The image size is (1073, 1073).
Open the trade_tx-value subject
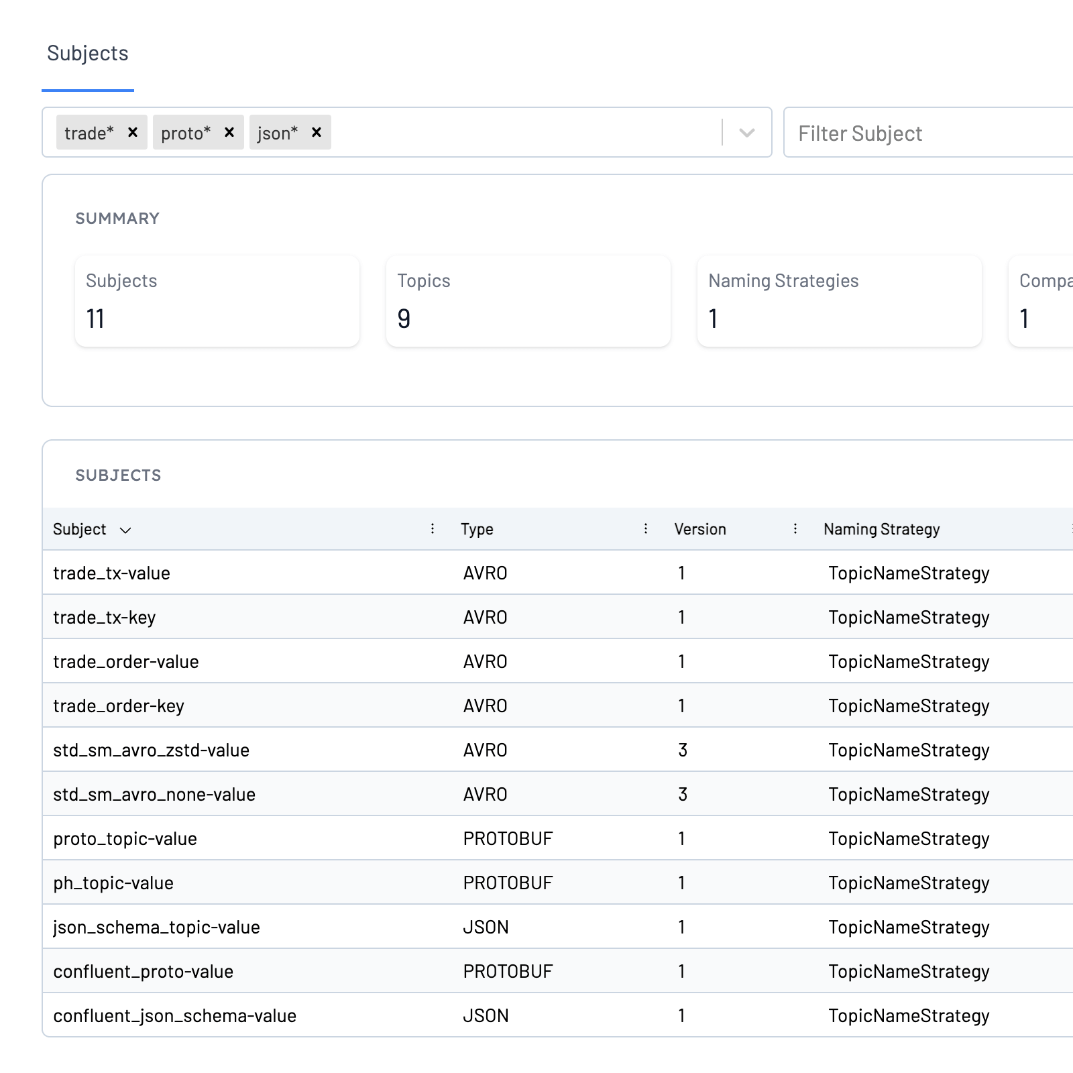[111, 573]
